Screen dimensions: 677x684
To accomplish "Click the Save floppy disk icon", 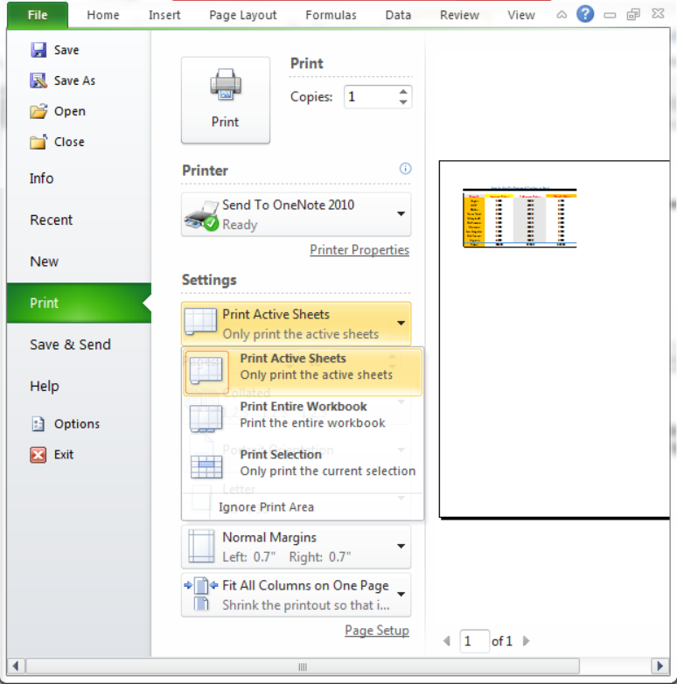I will (x=38, y=50).
